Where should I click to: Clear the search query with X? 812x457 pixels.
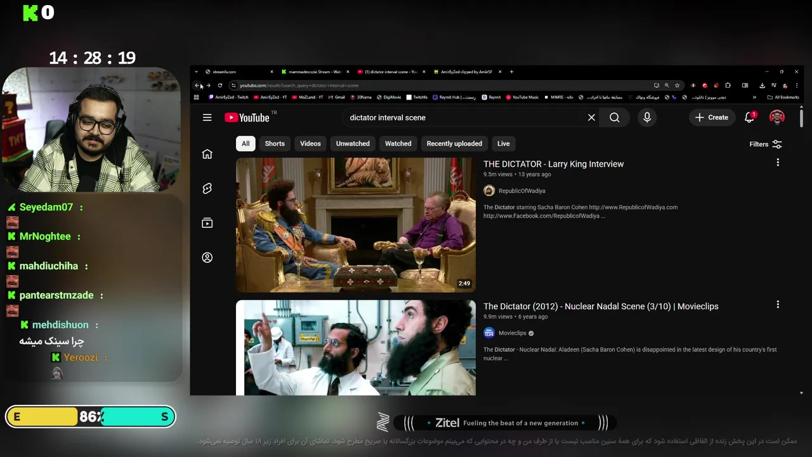click(x=591, y=117)
